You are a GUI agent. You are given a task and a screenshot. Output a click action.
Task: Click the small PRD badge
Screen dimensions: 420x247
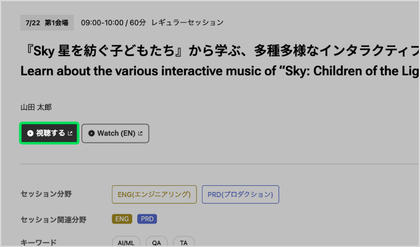pyautogui.click(x=147, y=219)
